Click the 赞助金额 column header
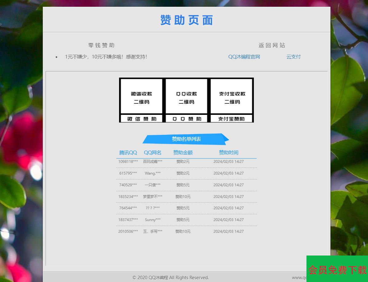Image resolution: width=368 pixels, height=282 pixels. (x=182, y=152)
